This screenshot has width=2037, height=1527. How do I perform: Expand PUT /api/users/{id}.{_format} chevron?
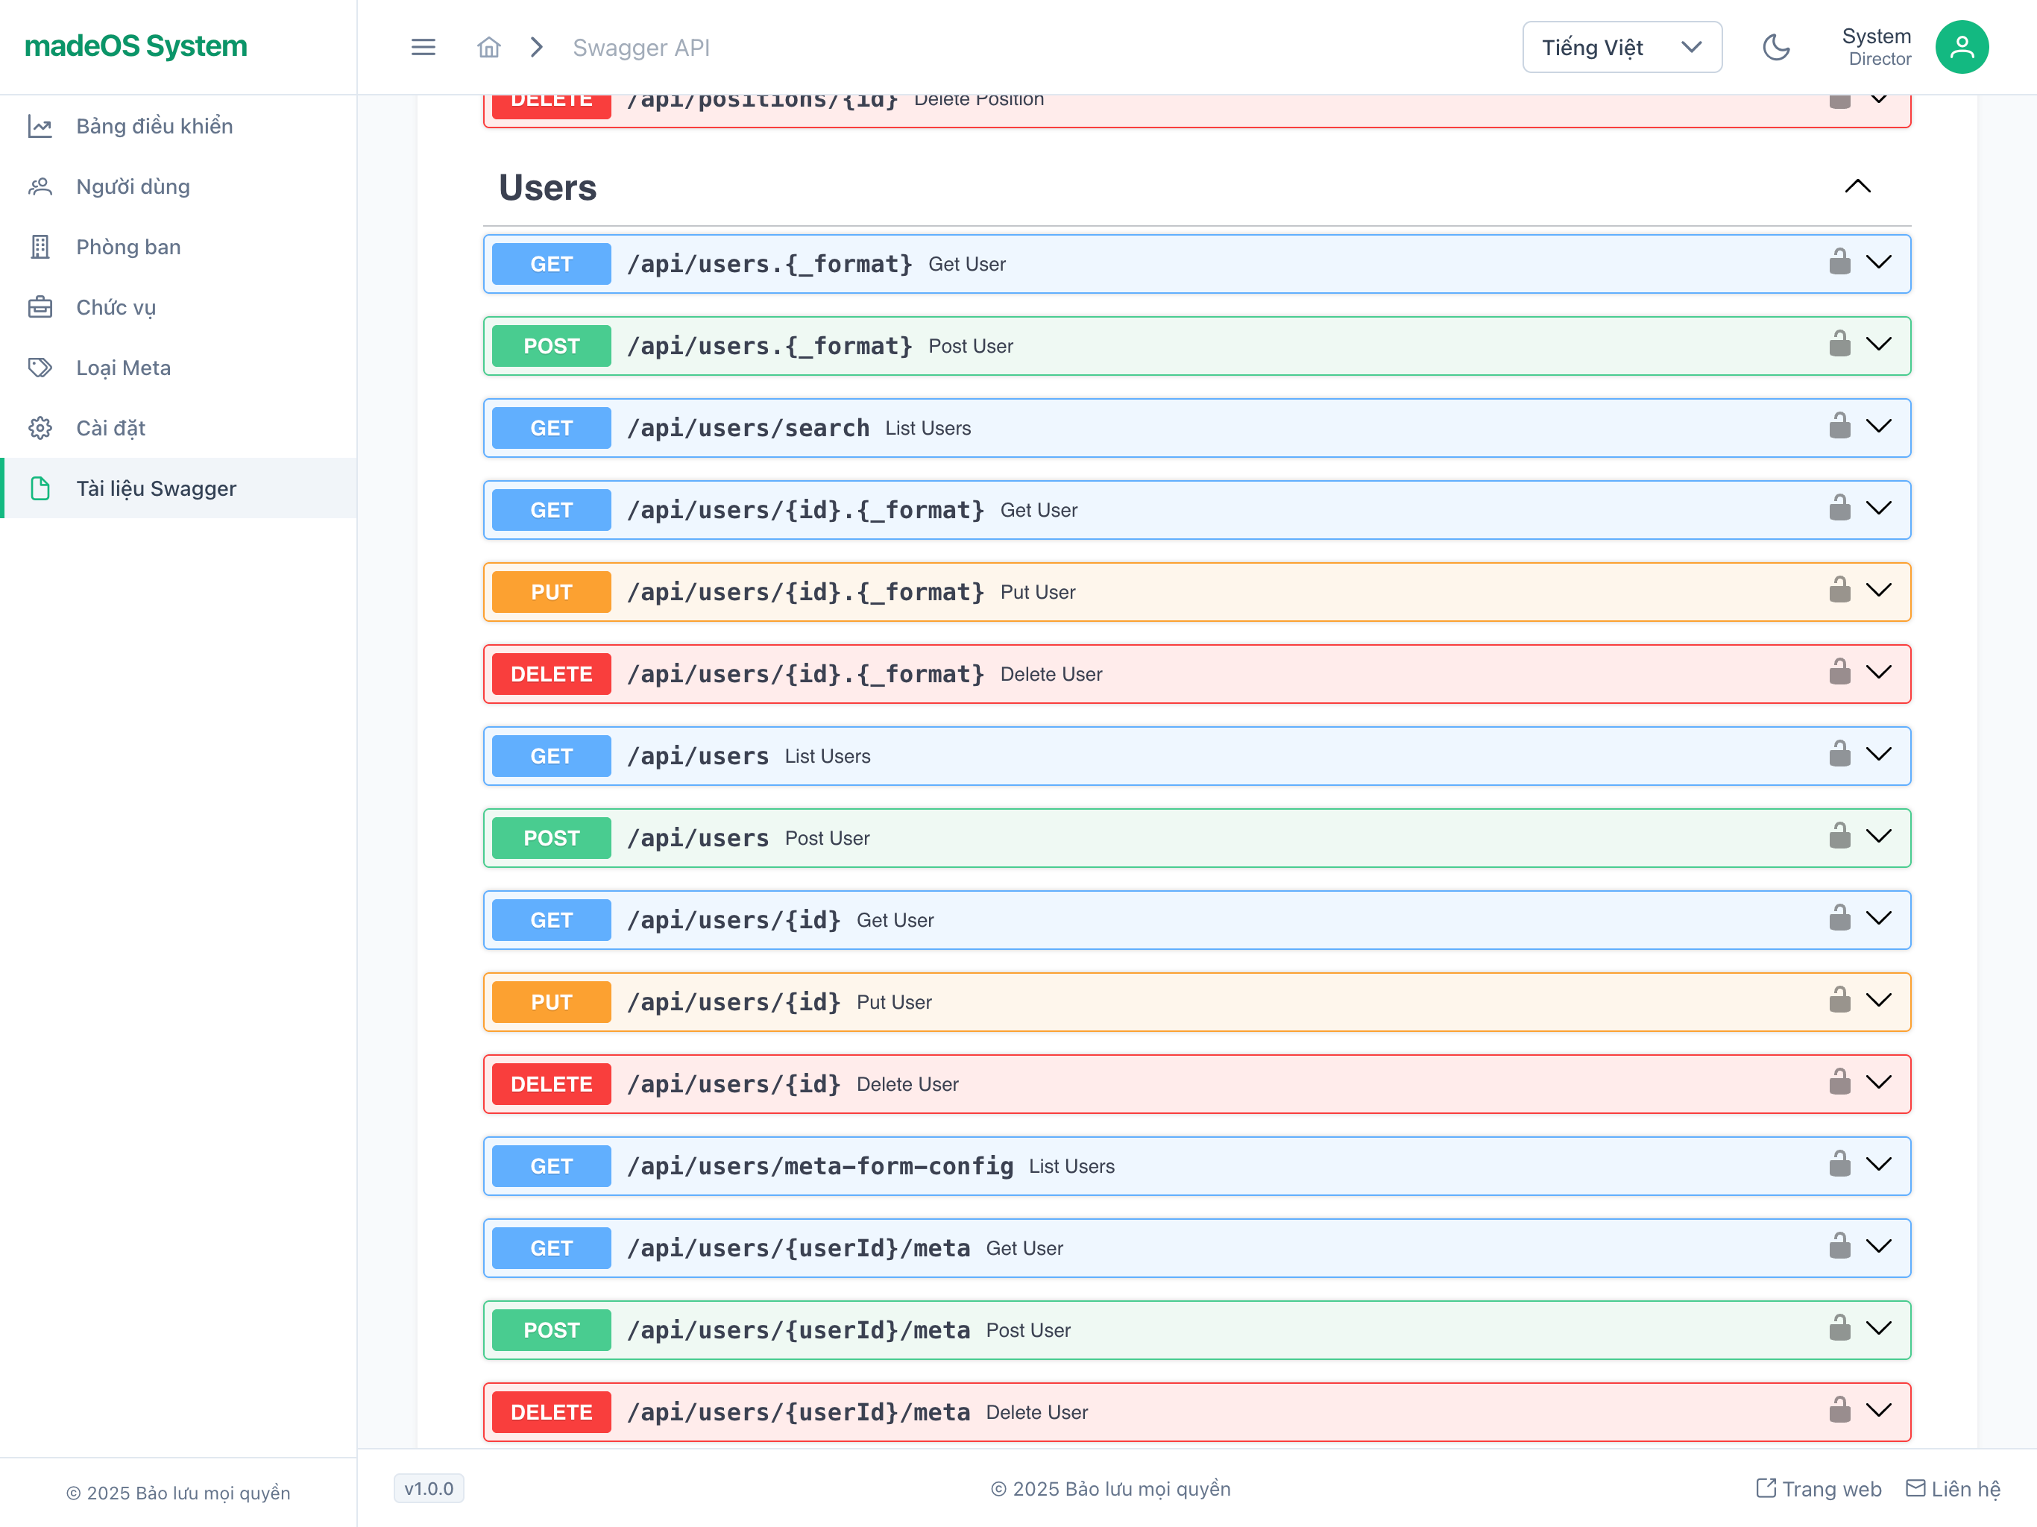1879,591
